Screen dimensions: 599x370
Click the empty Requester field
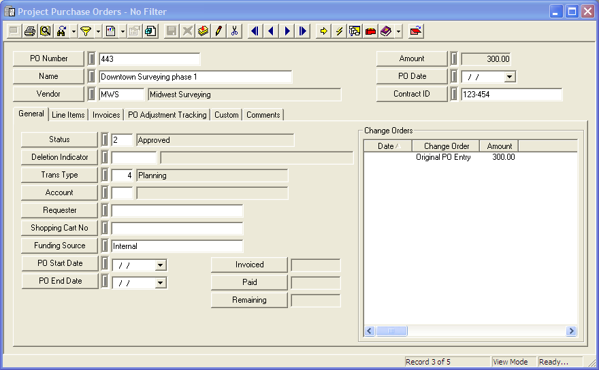pos(177,211)
